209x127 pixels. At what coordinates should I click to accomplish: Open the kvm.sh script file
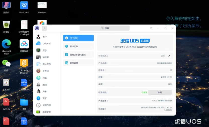(6, 104)
